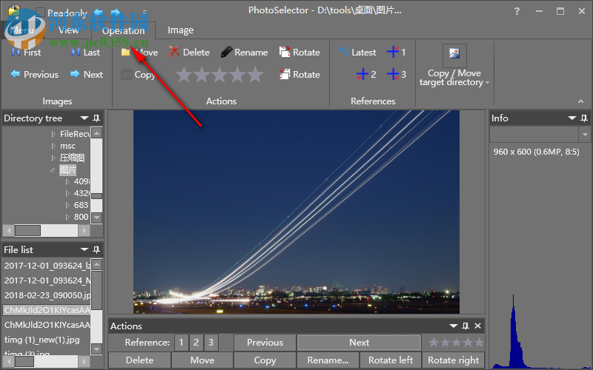Set reference 2 in the ribbon
593x370 pixels.
point(366,75)
